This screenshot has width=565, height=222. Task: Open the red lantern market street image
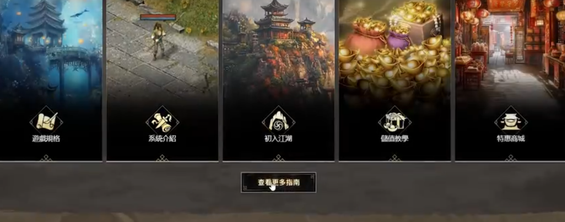pos(510,49)
